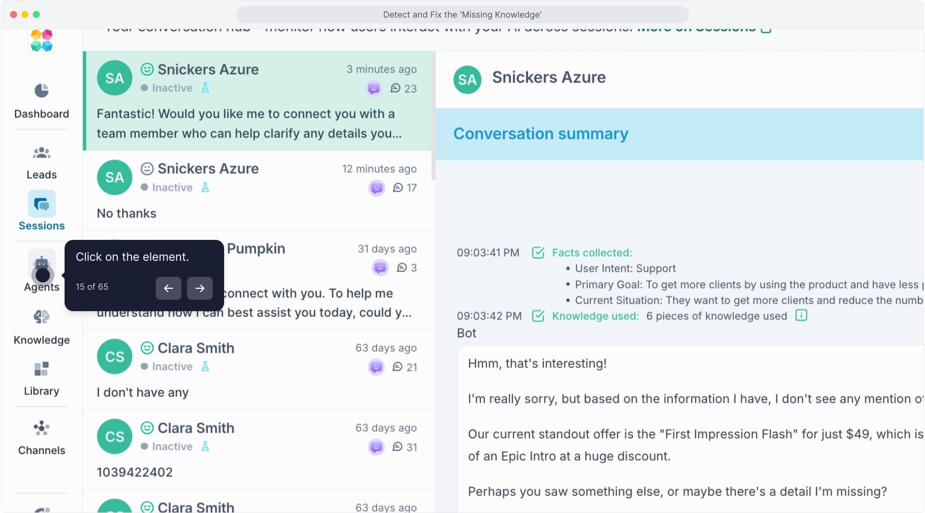The height and width of the screenshot is (513, 925).
Task: Click the Conversation summary header
Action: [540, 134]
